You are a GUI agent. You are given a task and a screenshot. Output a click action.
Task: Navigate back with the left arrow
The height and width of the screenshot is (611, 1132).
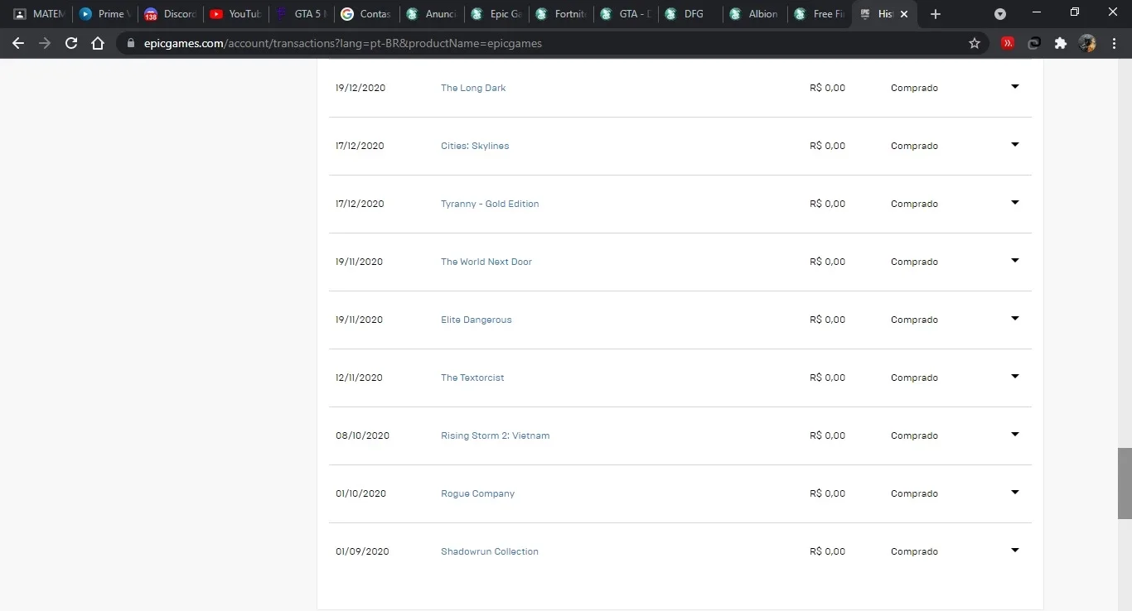click(18, 43)
